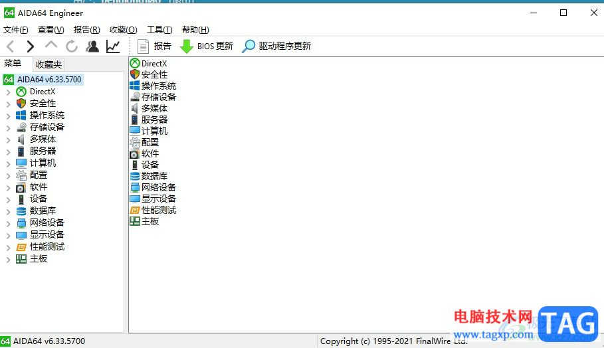Click the up-level arrow toolbar icon
Screen dimensions: 604x348
(x=51, y=46)
